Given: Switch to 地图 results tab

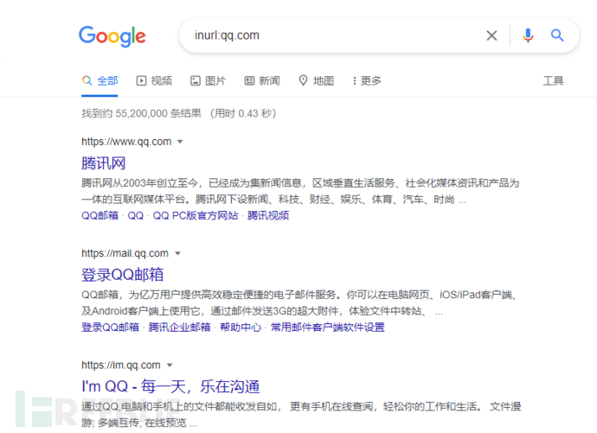Looking at the screenshot, I should [317, 81].
